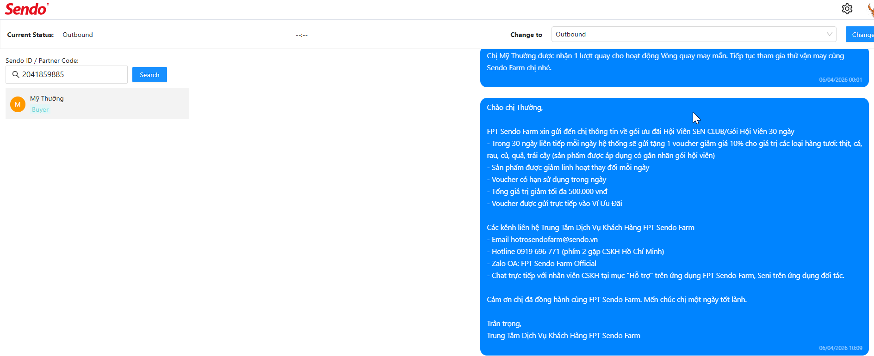
Task: Click the Mỹ Thường name text
Action: pos(47,98)
